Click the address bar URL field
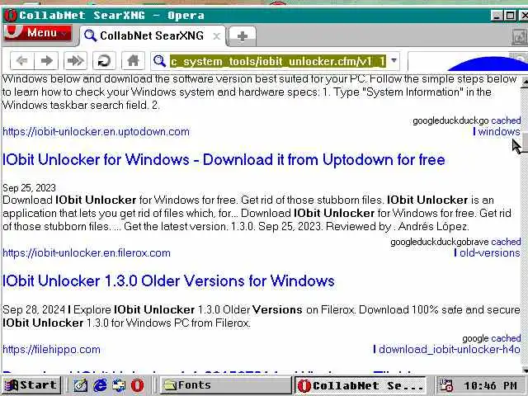Viewport: 528px width, 396px height. click(277, 61)
